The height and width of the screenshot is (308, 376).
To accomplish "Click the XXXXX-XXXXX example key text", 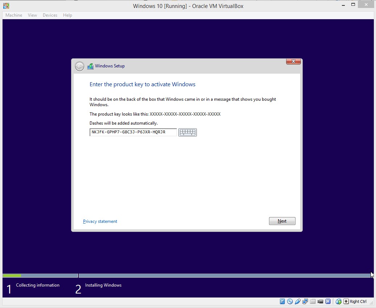I will click(x=185, y=114).
